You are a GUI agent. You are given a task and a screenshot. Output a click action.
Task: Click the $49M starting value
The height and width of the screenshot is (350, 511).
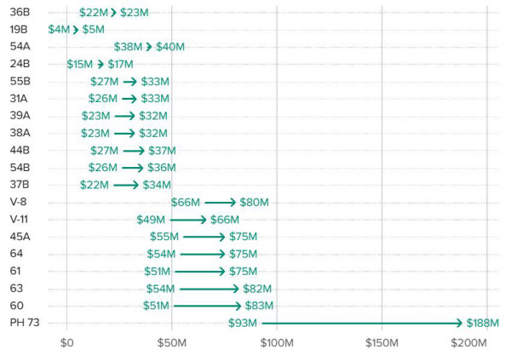click(152, 220)
